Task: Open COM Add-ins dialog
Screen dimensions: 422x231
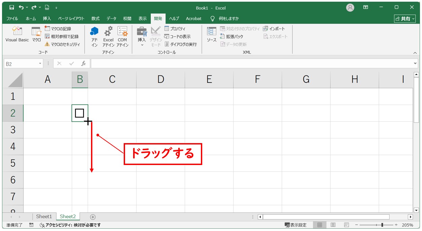Action: tap(122, 36)
